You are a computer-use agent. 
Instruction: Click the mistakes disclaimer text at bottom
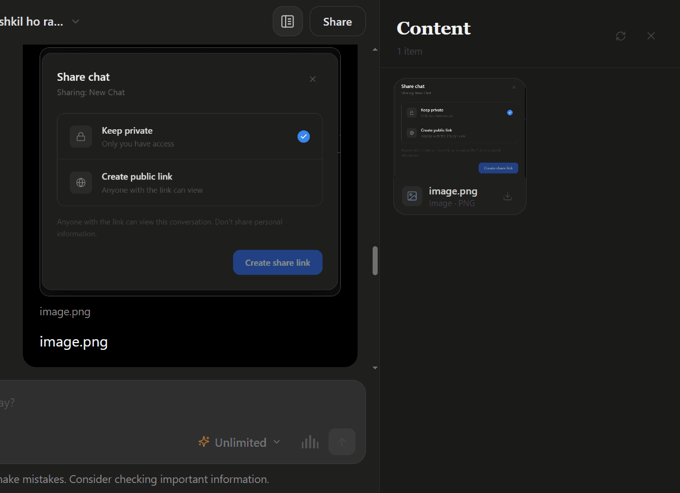click(134, 479)
